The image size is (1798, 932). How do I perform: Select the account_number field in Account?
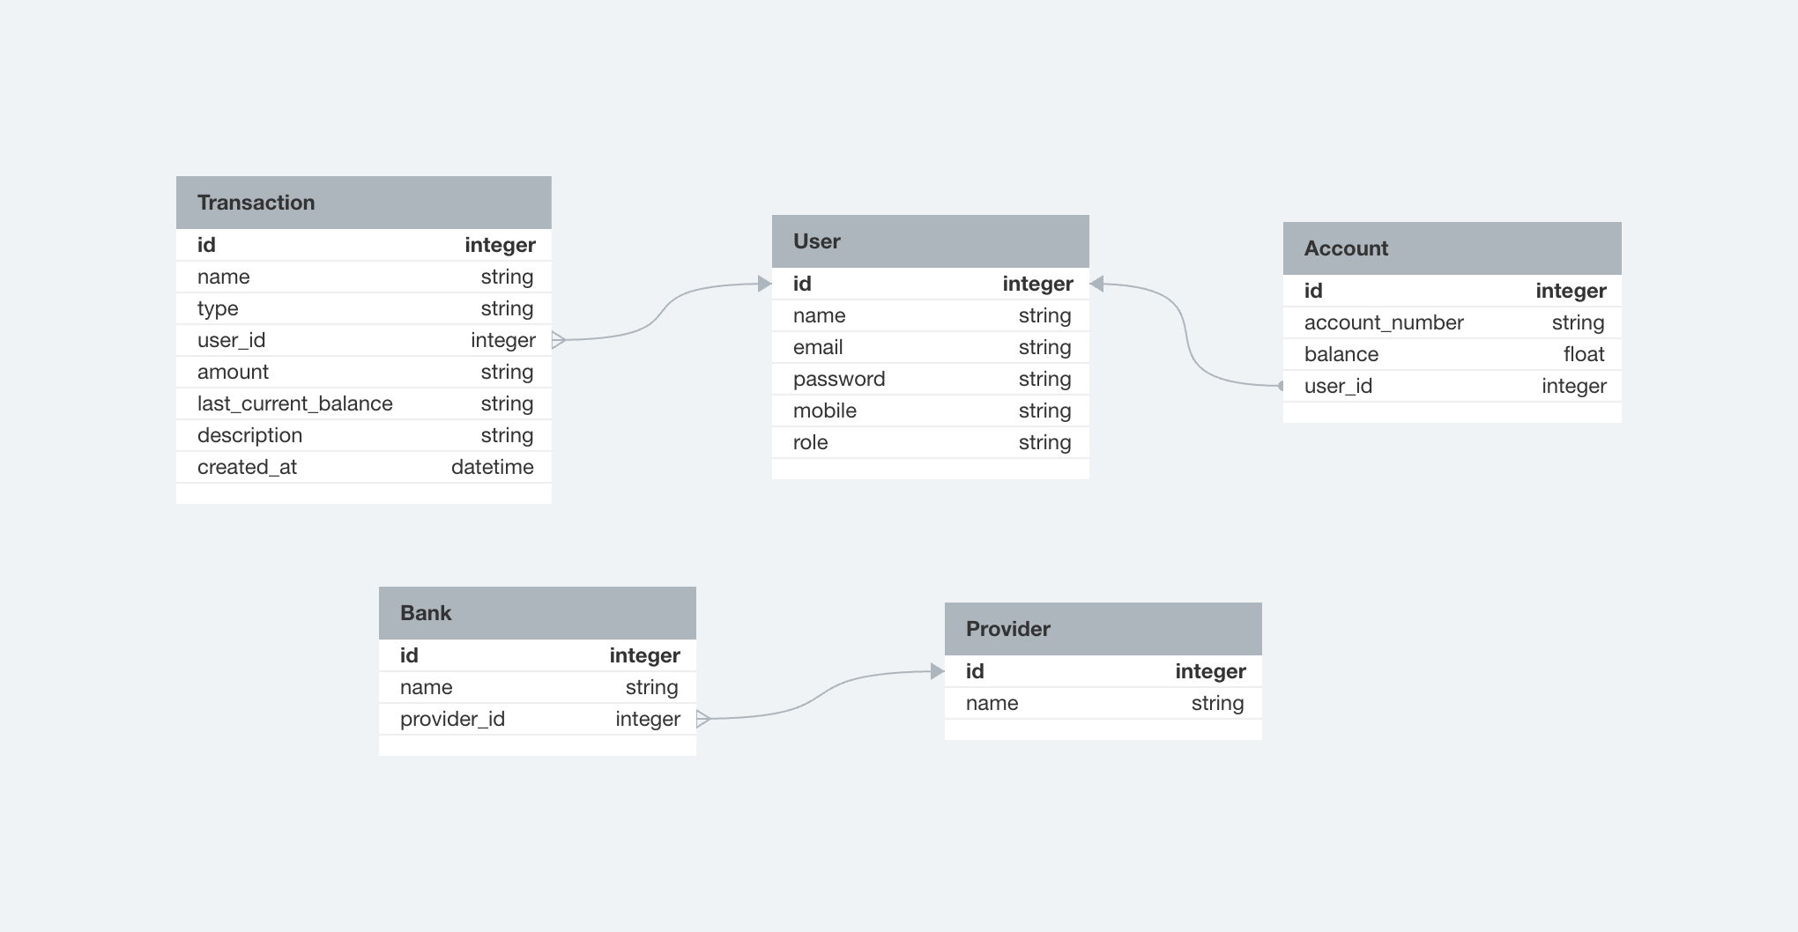point(1452,322)
